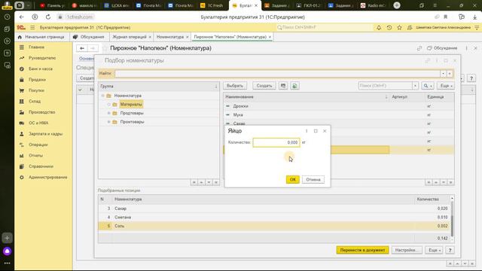Get link icon next to Обсуждение
Image resolution: width=482 pixels, height=271 pixels.
[x=419, y=48]
